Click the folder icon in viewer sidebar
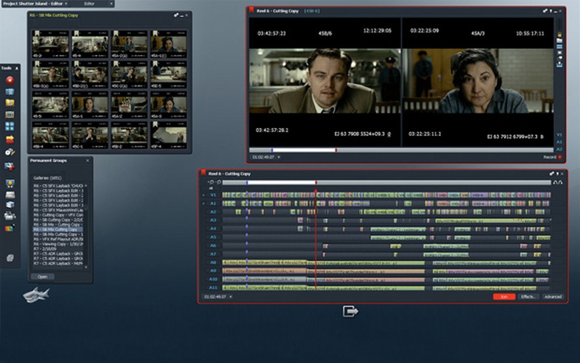The width and height of the screenshot is (580, 363). tap(559, 41)
